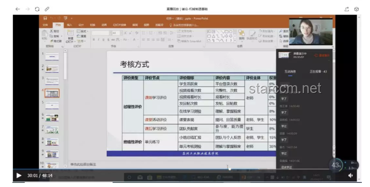
Task: Select the 格式刷 format painter
Action: 56,41
